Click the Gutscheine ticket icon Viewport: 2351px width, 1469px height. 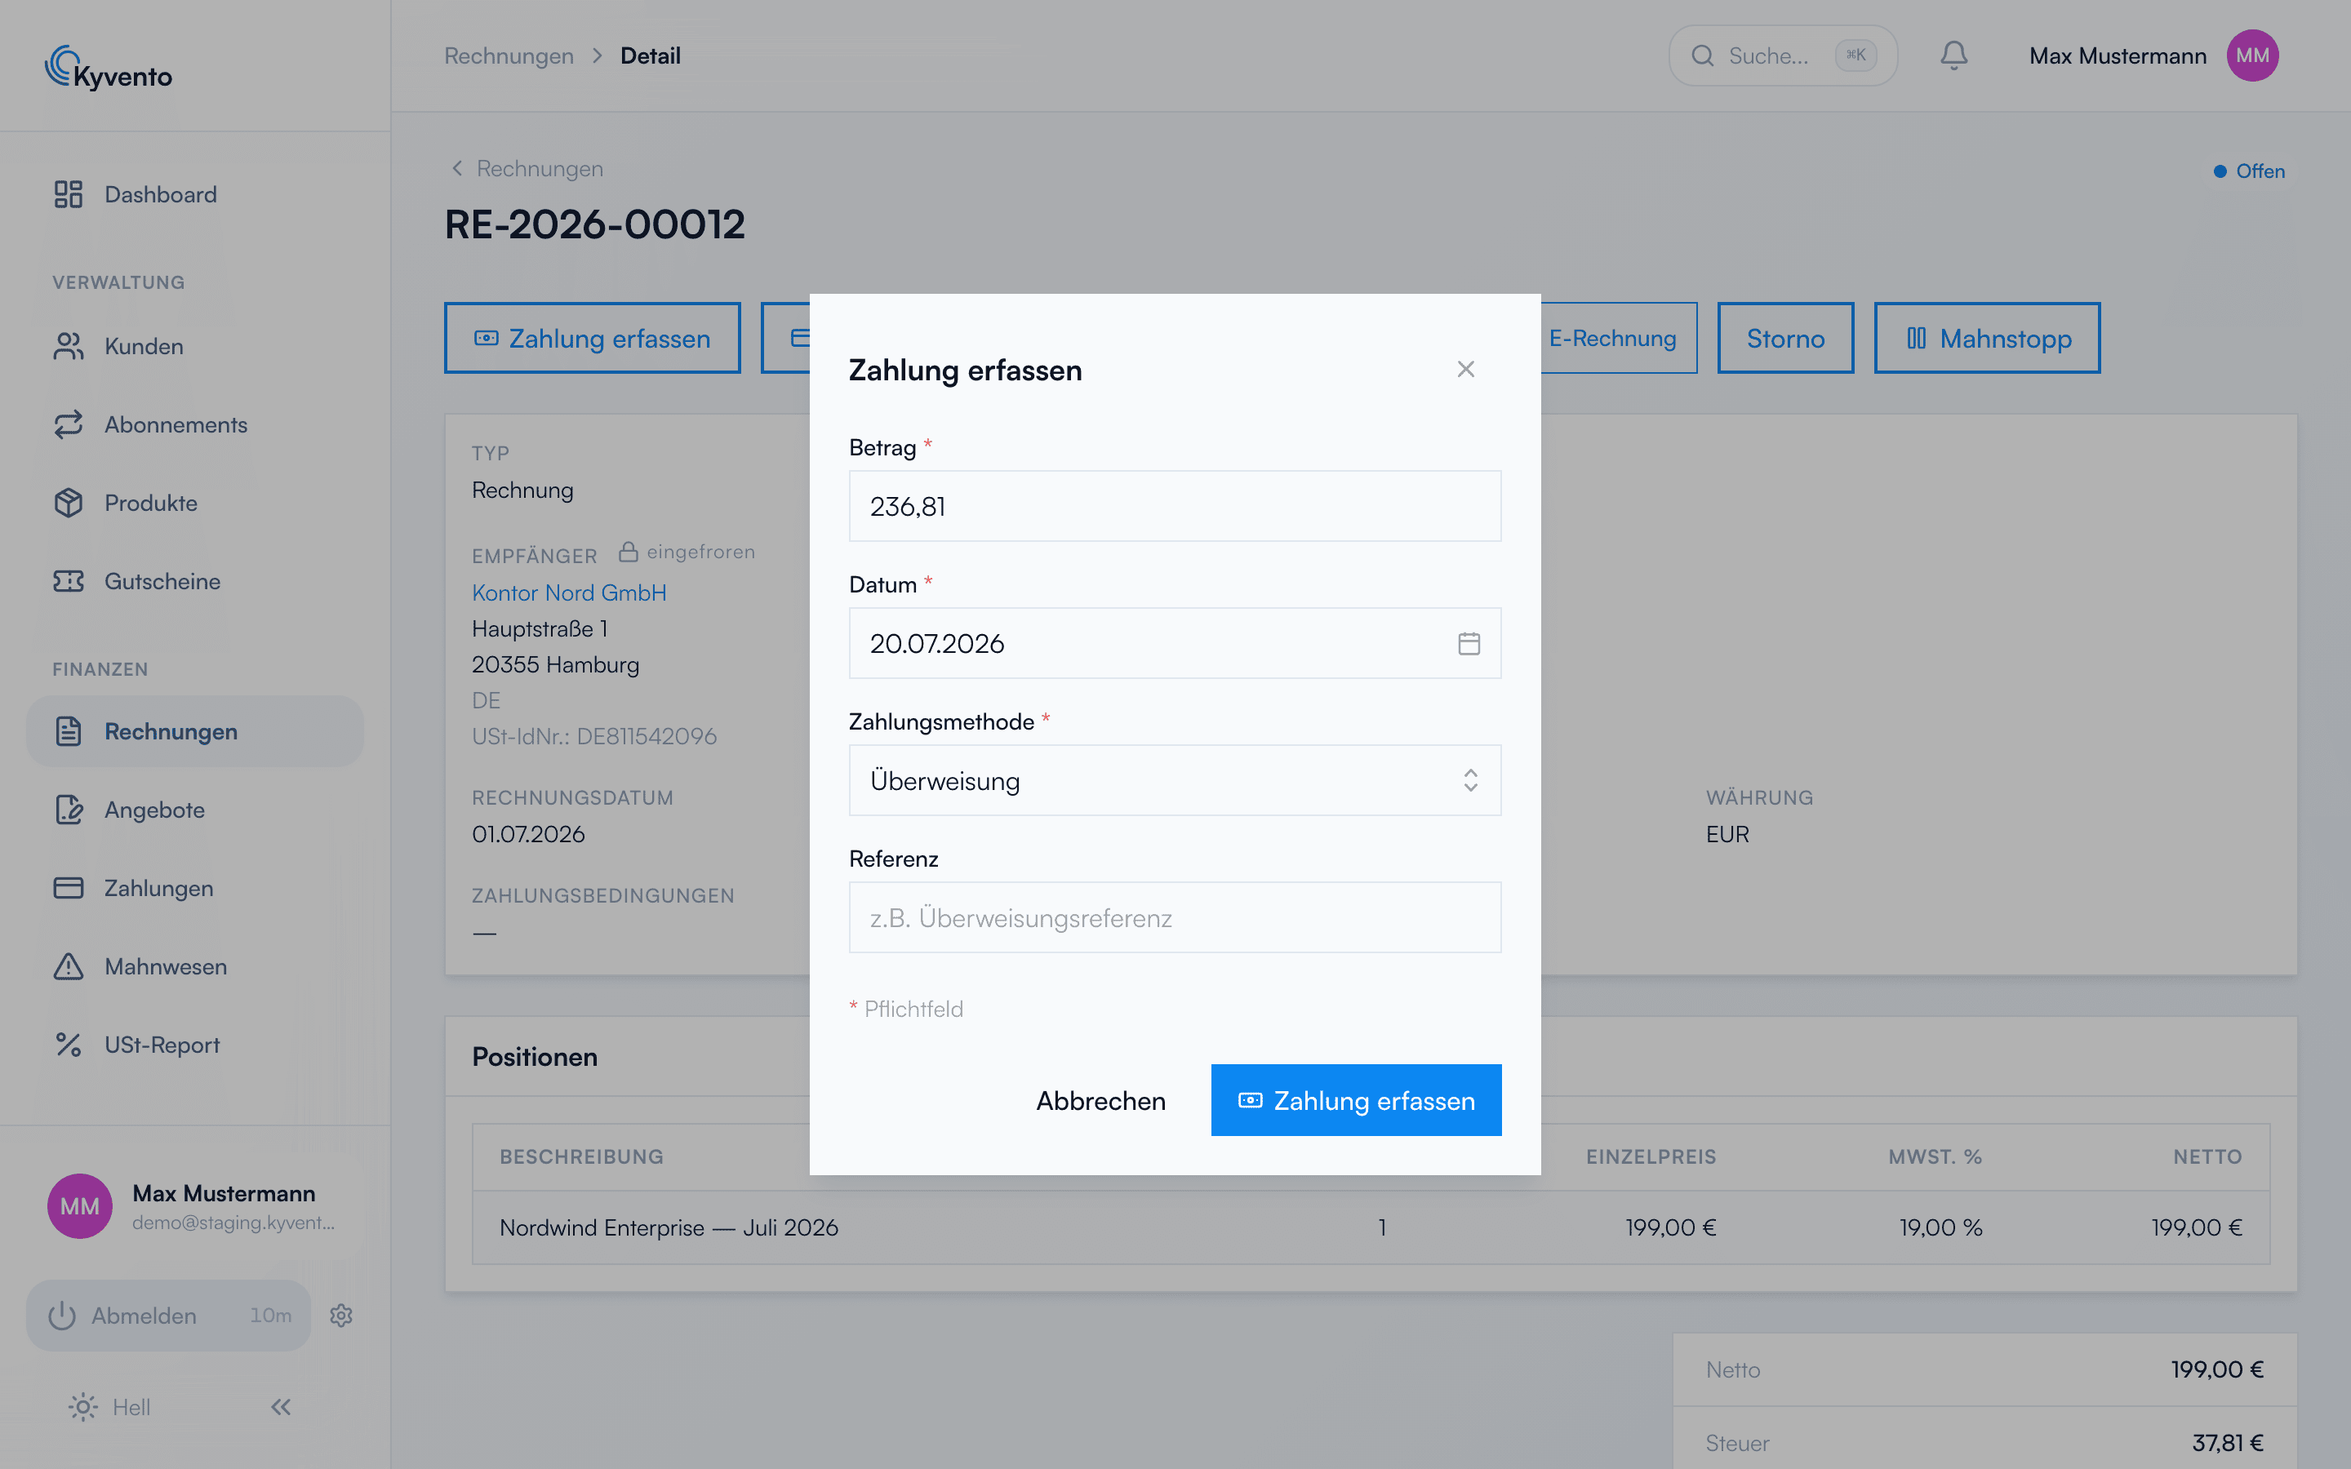68,581
